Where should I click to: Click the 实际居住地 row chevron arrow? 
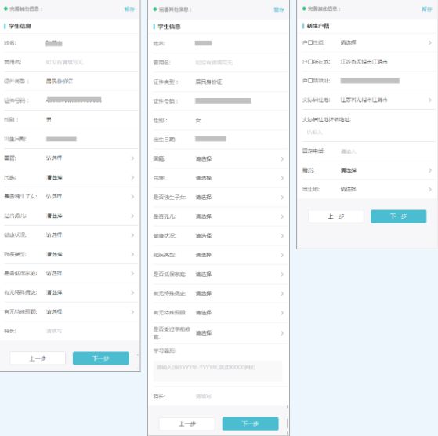tap(430, 100)
